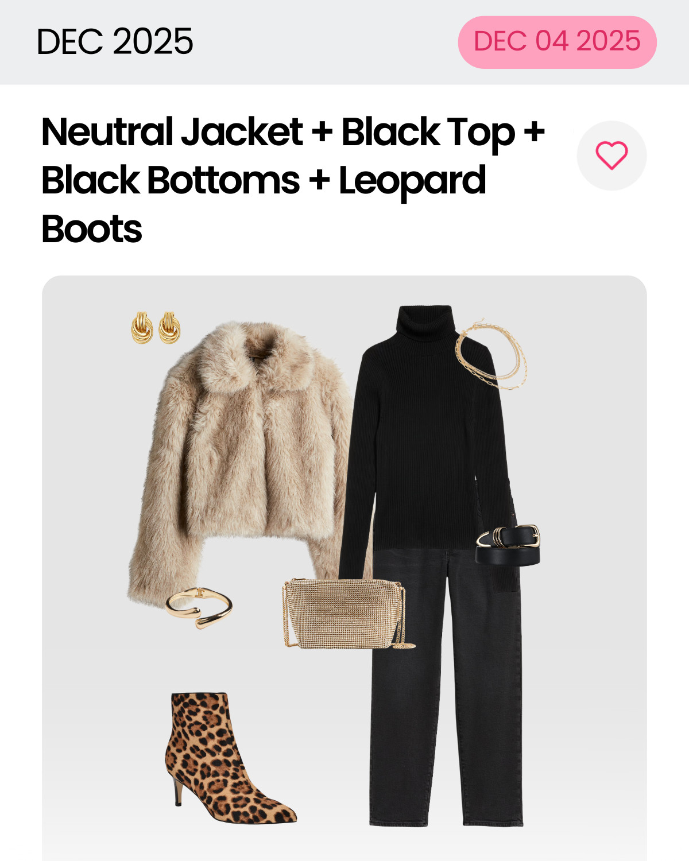Image resolution: width=689 pixels, height=861 pixels.
Task: Click the turtleneck's folded collar
Action: tap(426, 323)
